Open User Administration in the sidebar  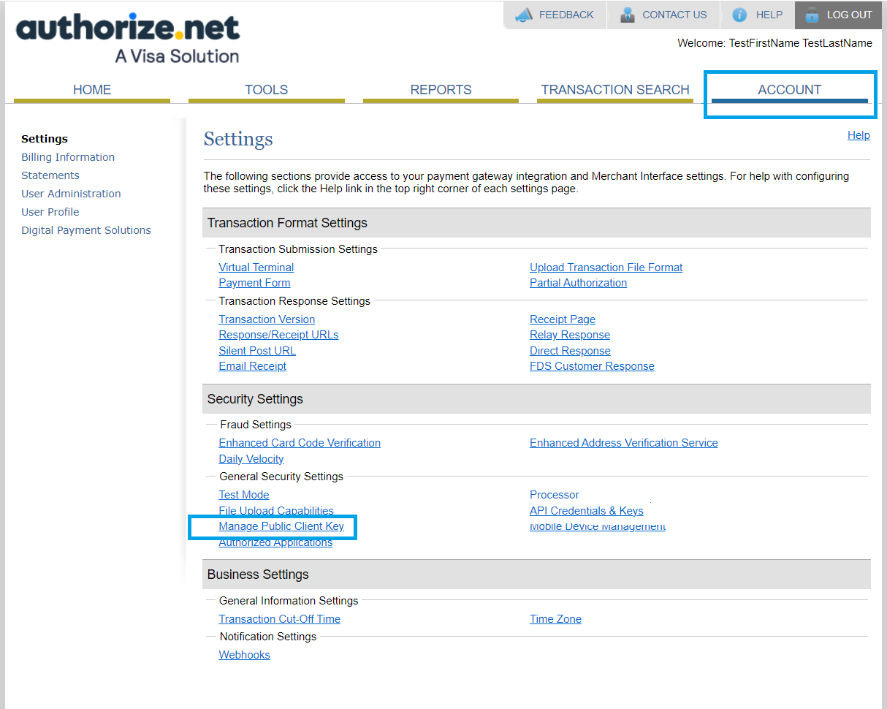71,194
